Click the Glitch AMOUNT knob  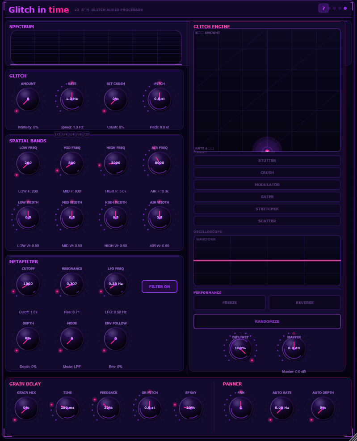28,99
